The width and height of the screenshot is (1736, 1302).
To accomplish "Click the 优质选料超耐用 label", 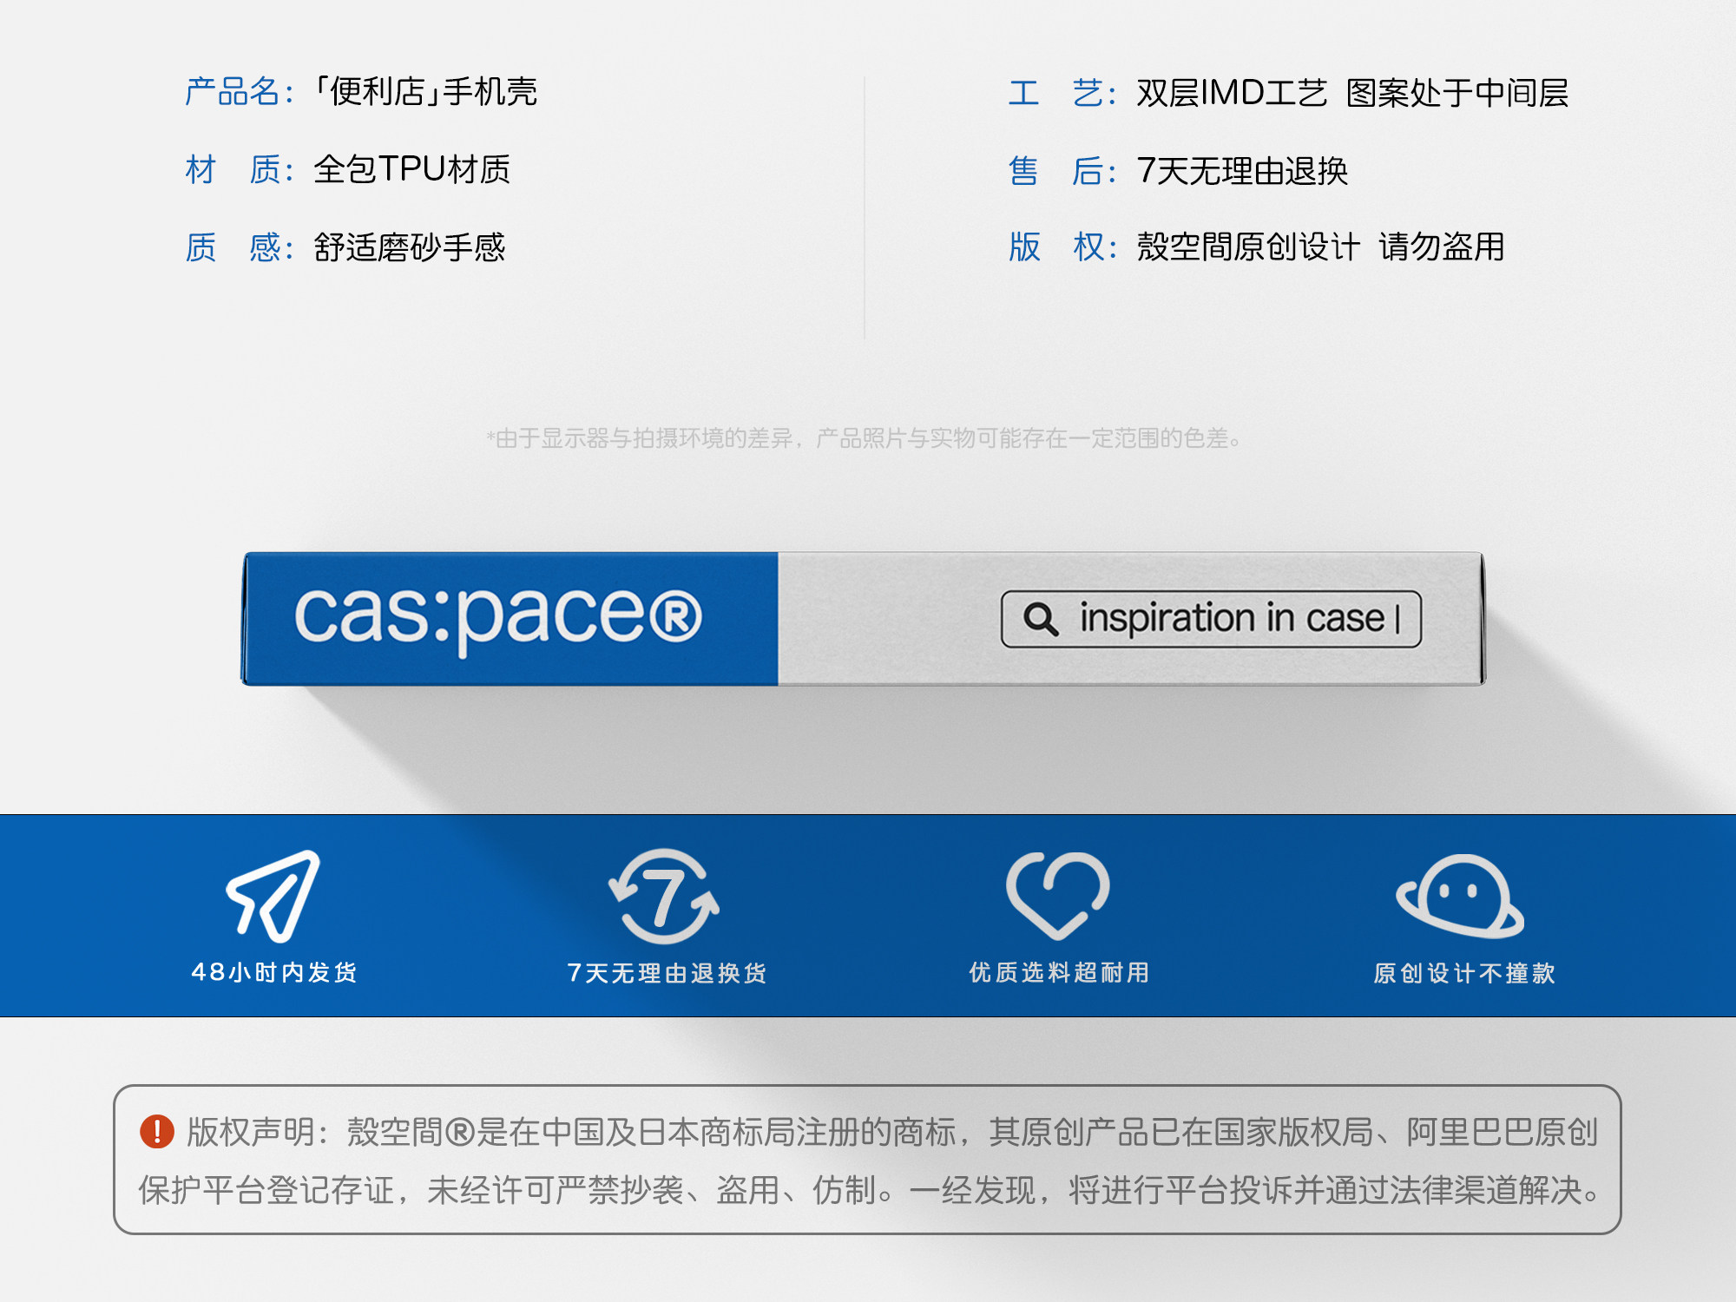I will coord(1059,972).
